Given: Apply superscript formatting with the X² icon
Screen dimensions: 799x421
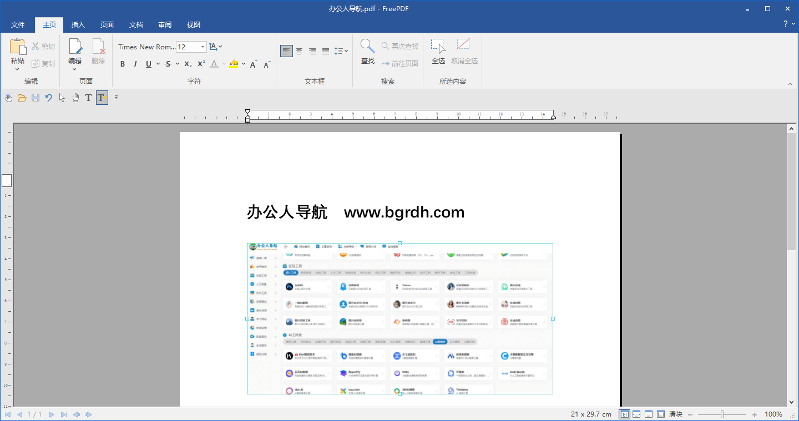Looking at the screenshot, I should pos(201,64).
